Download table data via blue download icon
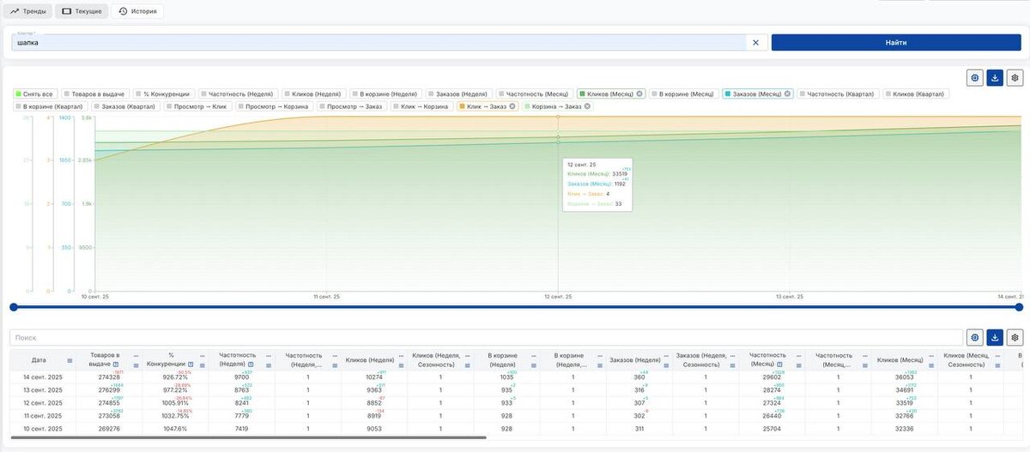Screen dimensions: 1030x452 click(x=995, y=338)
